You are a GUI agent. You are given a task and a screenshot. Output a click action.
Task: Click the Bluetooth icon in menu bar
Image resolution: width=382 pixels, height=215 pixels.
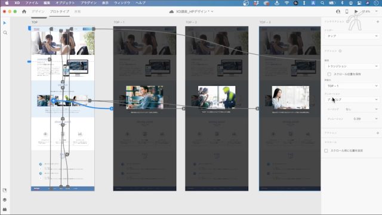tap(342, 3)
